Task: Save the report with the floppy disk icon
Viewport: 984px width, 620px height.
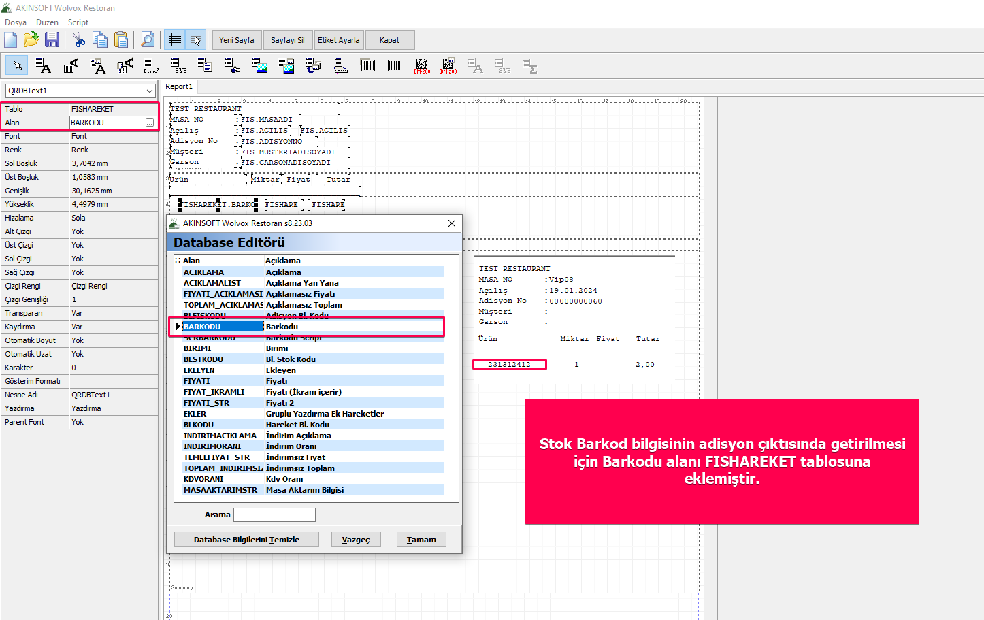Action: coord(52,40)
